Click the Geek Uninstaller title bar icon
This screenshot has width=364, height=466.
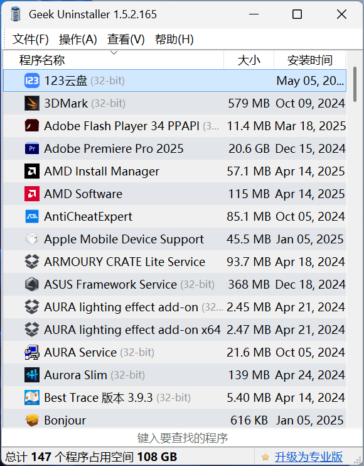click(x=16, y=14)
